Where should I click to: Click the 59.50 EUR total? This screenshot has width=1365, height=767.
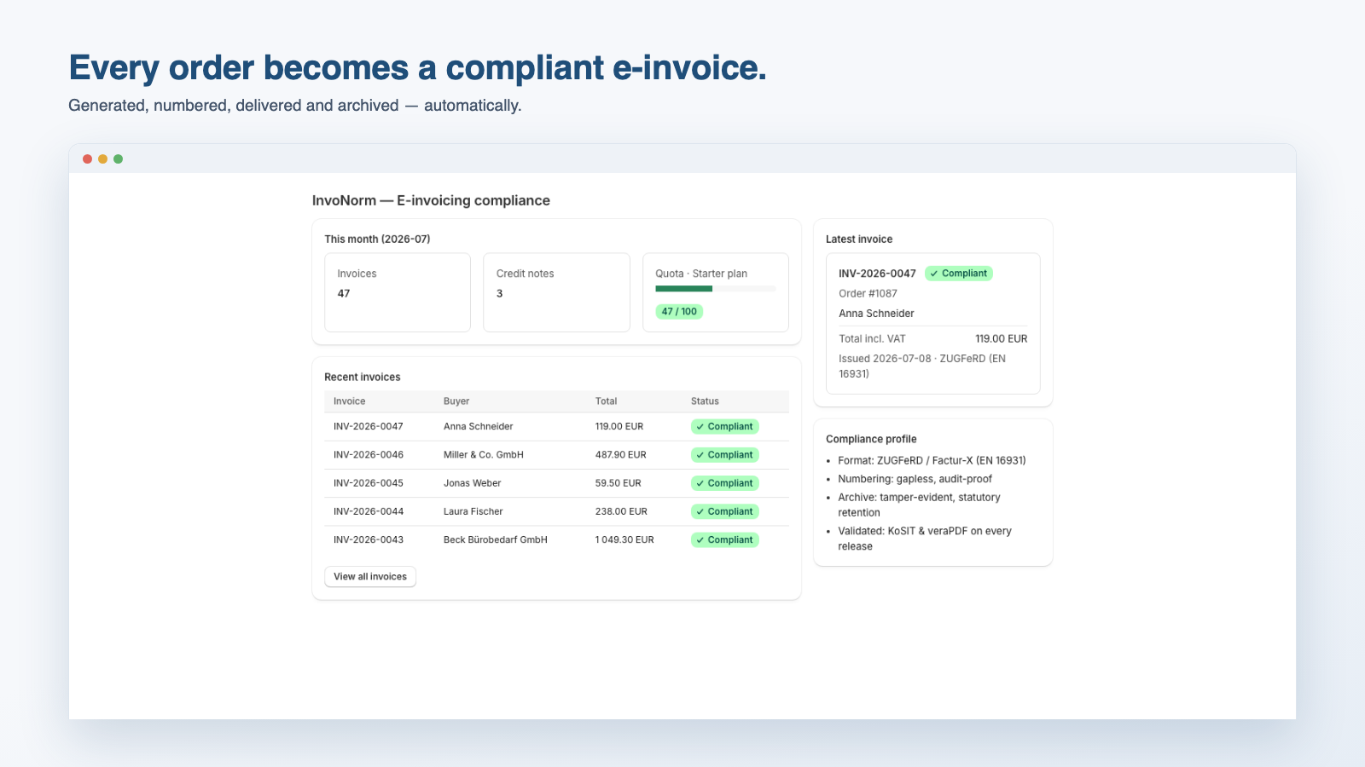click(619, 483)
